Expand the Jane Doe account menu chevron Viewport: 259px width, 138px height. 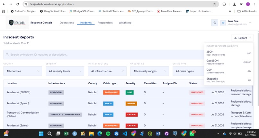(250, 23)
